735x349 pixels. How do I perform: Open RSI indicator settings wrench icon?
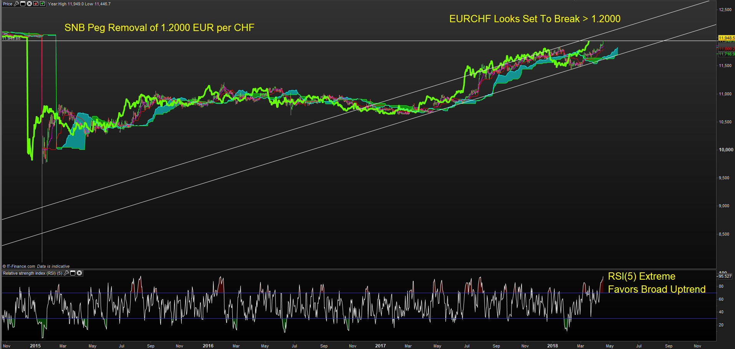coord(66,273)
